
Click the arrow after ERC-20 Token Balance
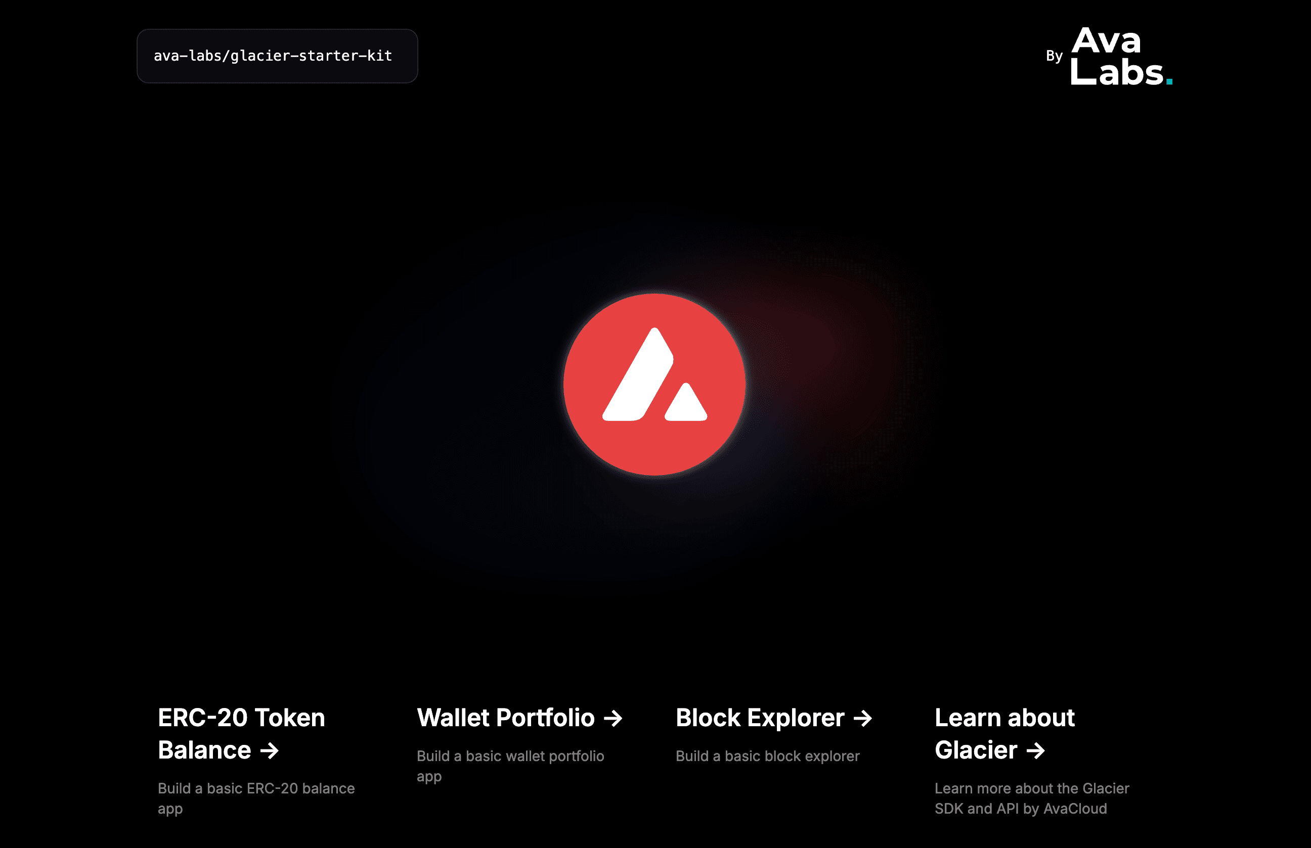(270, 750)
